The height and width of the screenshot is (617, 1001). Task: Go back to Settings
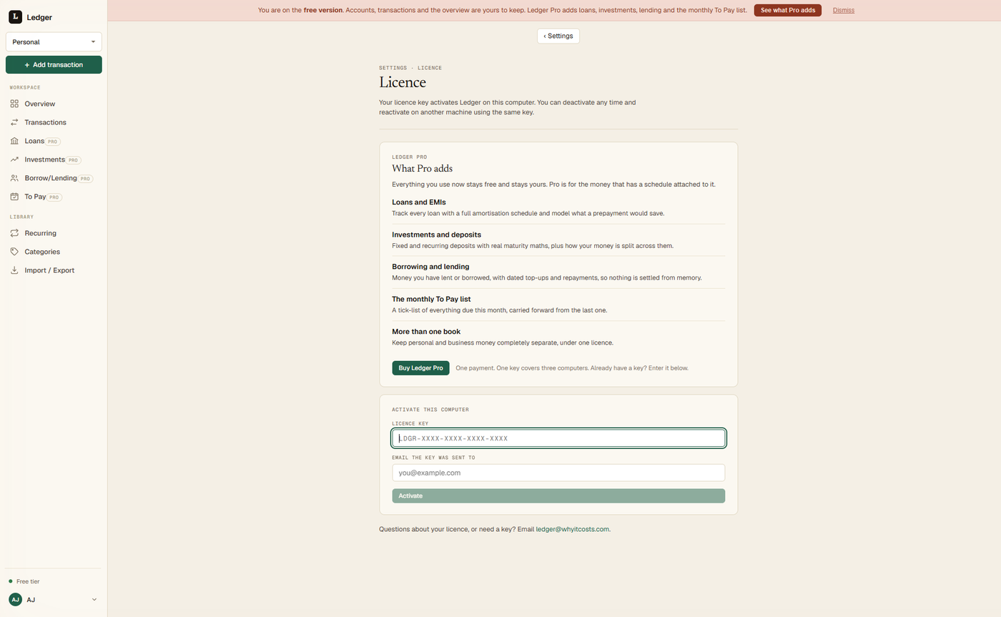point(558,36)
